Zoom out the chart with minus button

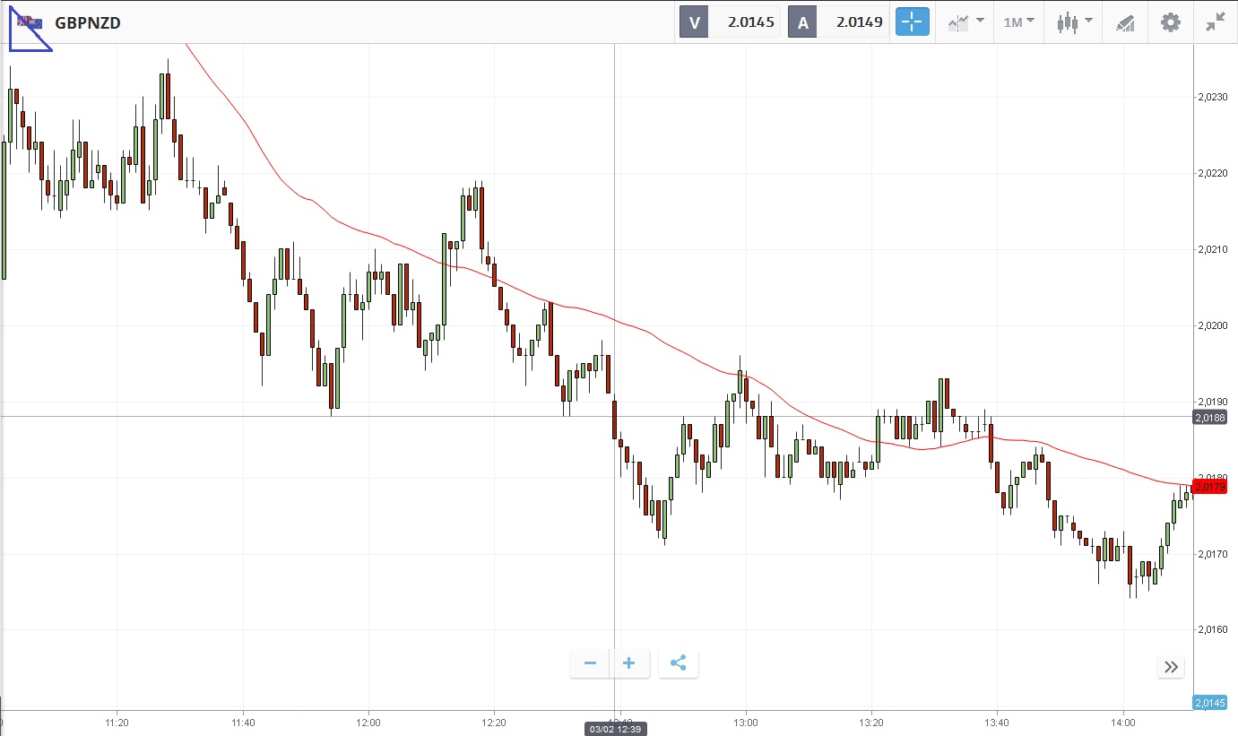[x=590, y=663]
